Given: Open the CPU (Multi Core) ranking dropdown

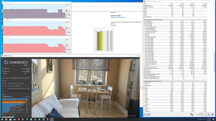Looking at the screenshot, I should pos(7,97).
